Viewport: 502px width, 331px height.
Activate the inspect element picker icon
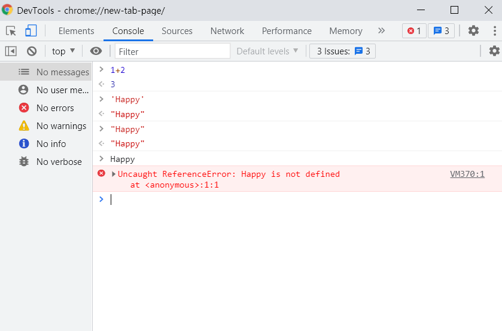(11, 31)
